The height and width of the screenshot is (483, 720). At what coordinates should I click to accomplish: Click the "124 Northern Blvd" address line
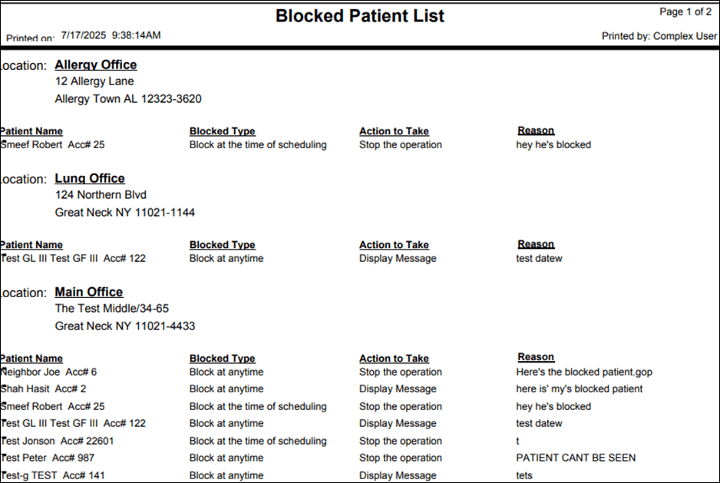[101, 195]
